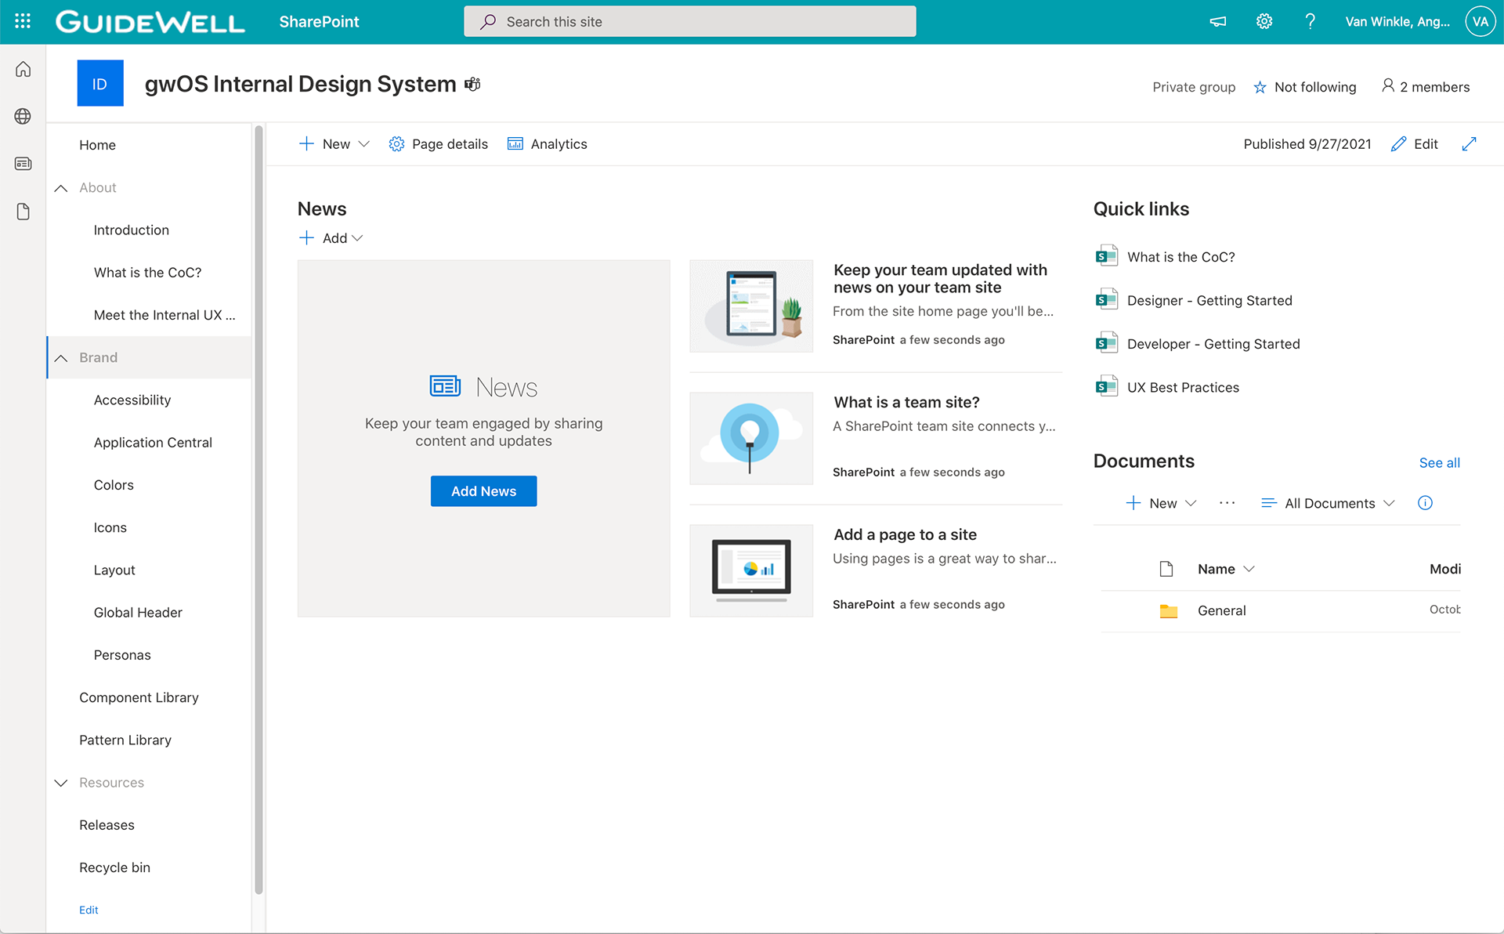Click the UX Best Practices file icon
1504x934 pixels.
coord(1106,387)
